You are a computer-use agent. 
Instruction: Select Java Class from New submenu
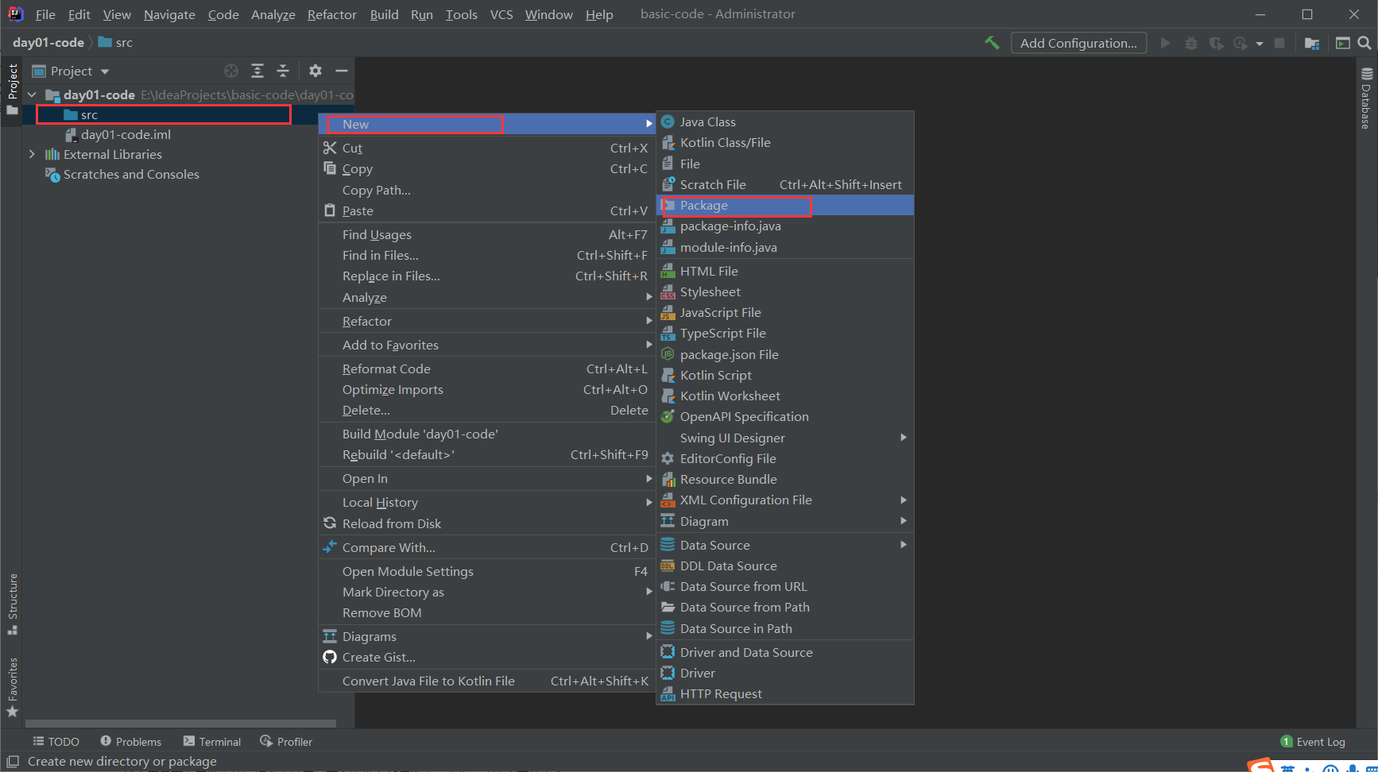point(785,122)
